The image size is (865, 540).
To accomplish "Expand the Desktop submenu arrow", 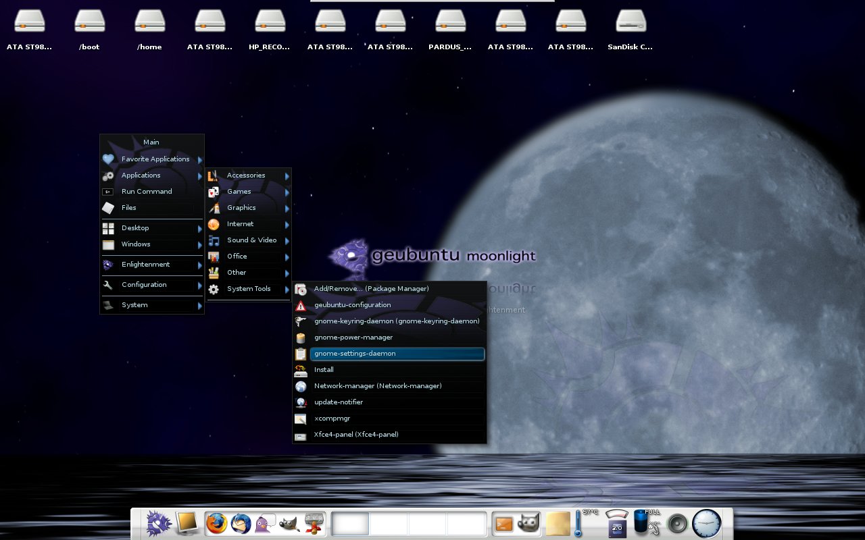I will click(x=199, y=229).
